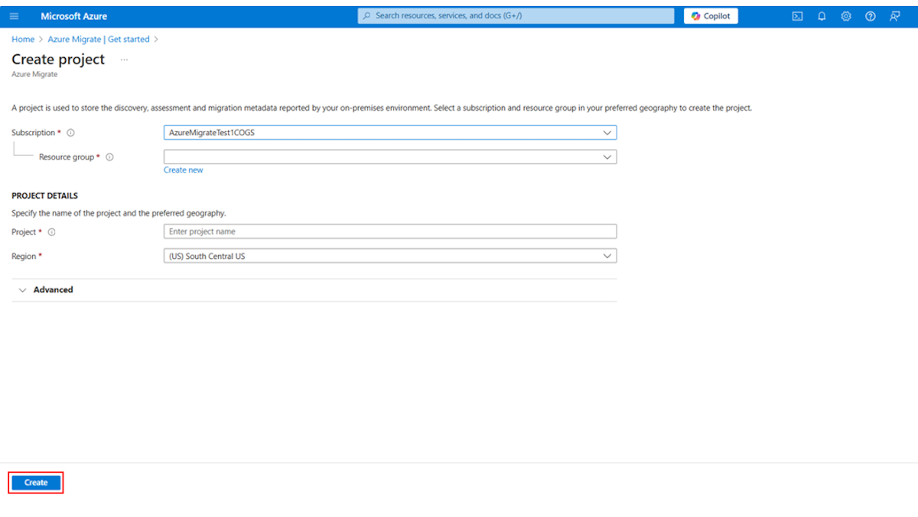The width and height of the screenshot is (918, 517).
Task: Open the Subscription dropdown
Action: click(390, 133)
